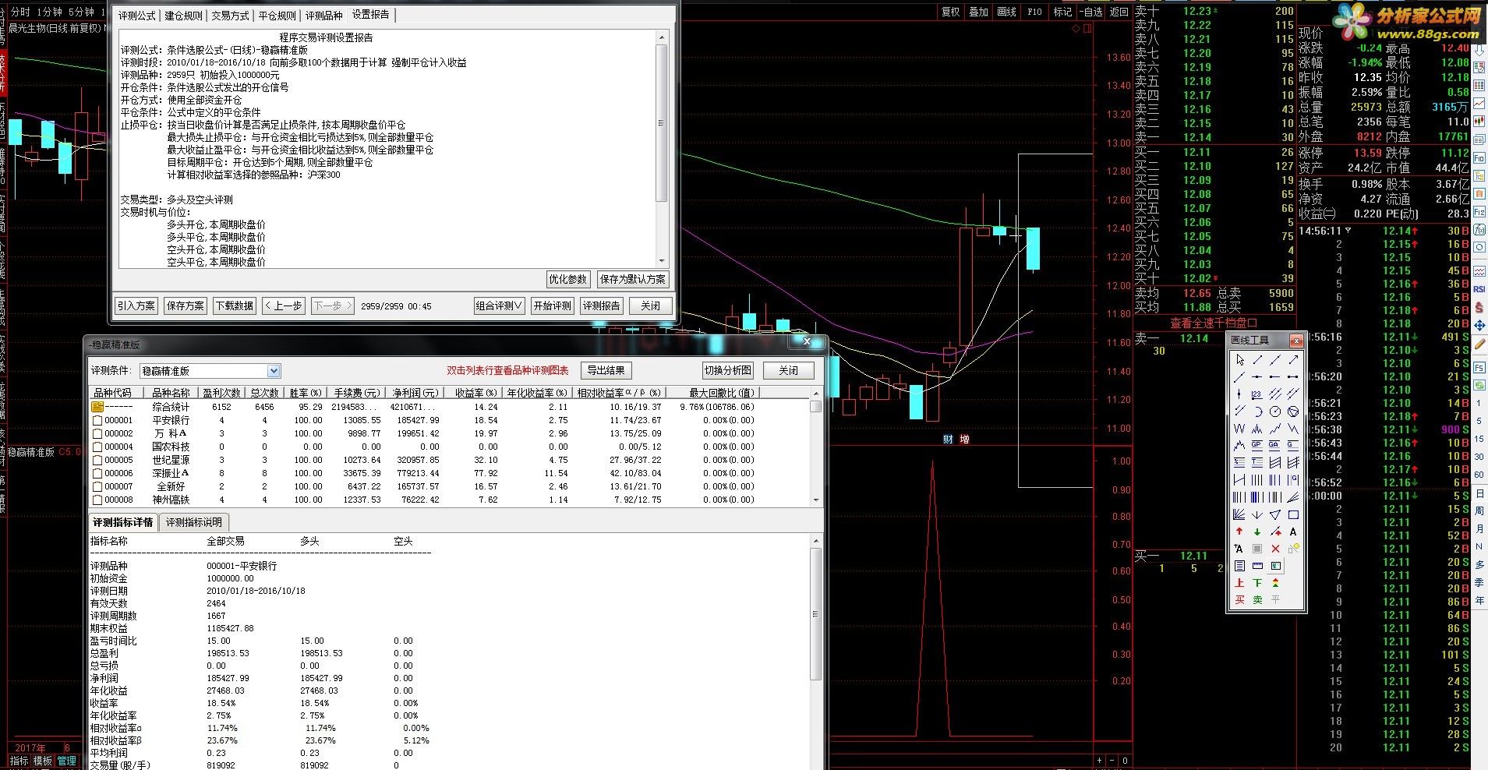Select the red 上 marker tool

click(1240, 582)
